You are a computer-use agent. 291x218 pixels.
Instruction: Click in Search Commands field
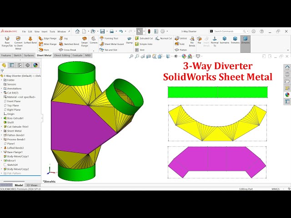[x=228, y=31]
